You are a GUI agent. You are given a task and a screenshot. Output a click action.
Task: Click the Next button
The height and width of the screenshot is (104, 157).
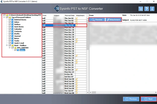click(x=148, y=99)
